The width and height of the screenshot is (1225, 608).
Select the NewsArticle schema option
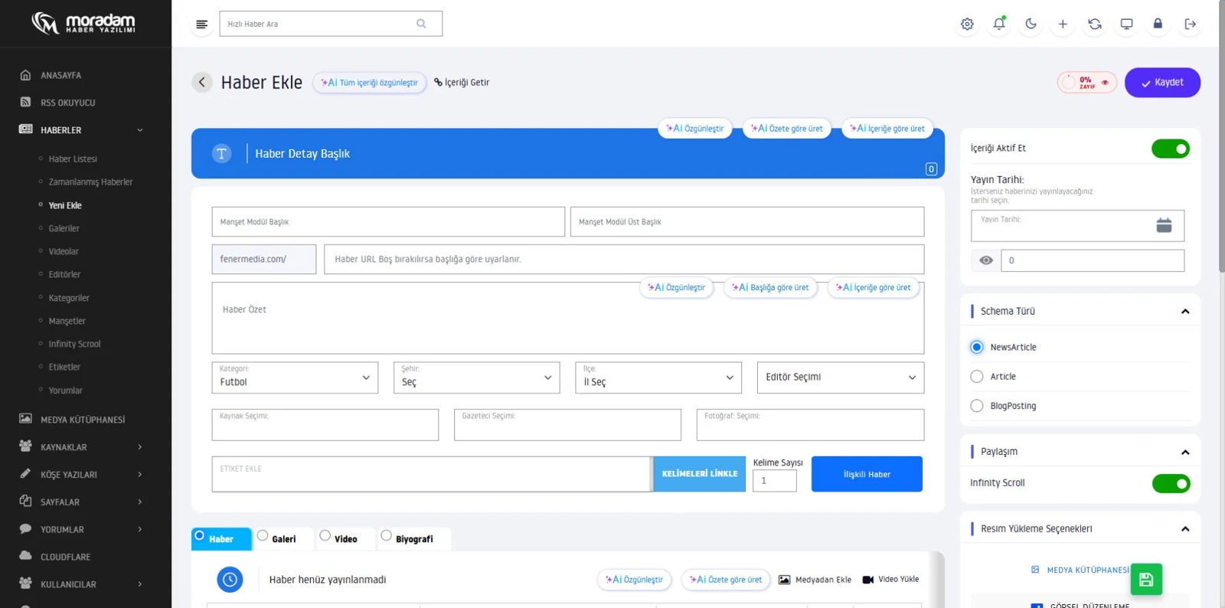click(x=977, y=347)
